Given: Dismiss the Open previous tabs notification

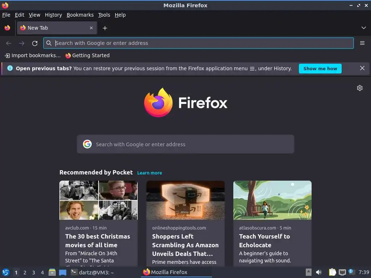Looking at the screenshot, I should coord(362,68).
